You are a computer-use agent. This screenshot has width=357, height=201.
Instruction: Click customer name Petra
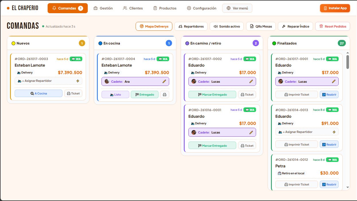point(280,166)
